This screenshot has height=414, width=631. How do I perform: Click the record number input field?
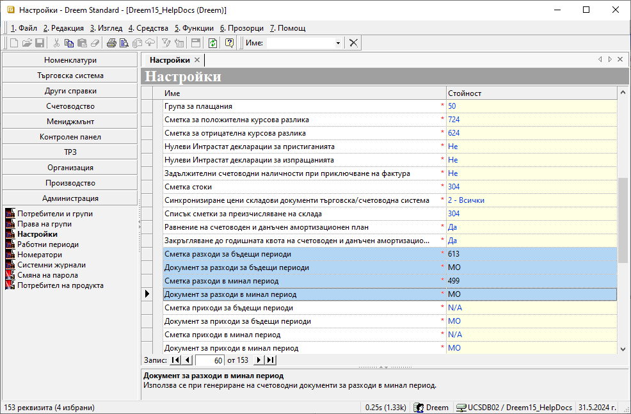(209, 361)
